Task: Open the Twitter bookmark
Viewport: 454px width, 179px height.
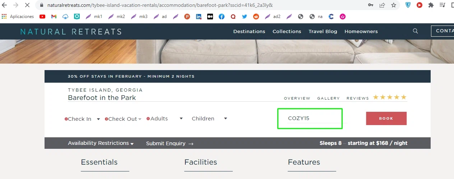Action: (x=245, y=17)
